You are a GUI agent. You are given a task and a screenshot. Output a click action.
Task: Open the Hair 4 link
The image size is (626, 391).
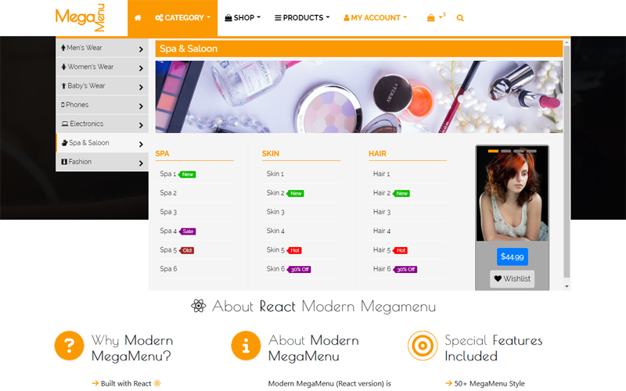[x=382, y=231]
